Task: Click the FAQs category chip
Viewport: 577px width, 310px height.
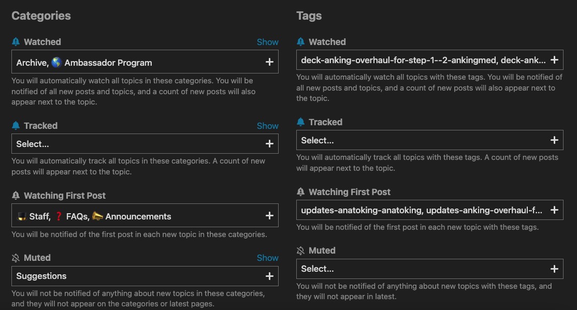Action: tap(71, 216)
